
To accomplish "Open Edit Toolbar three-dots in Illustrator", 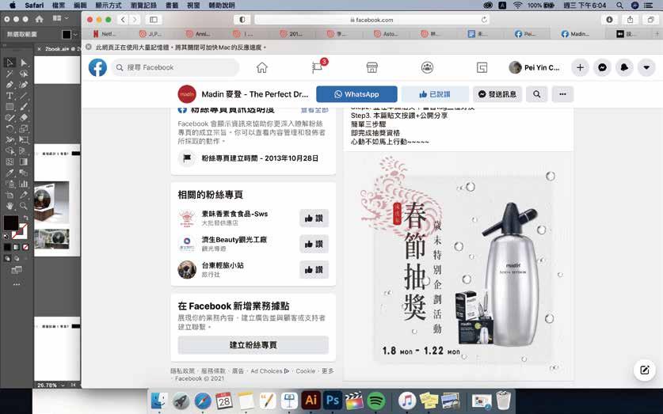I will 17,285.
